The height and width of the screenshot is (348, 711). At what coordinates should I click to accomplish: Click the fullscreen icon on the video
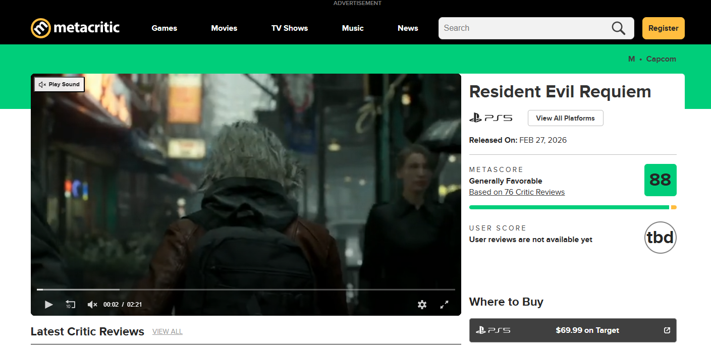(444, 305)
